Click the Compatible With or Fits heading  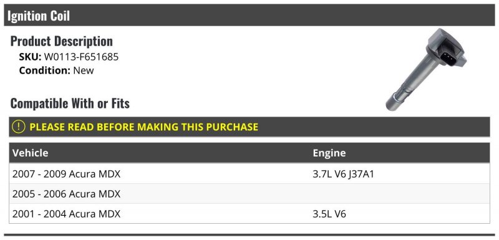pos(70,103)
